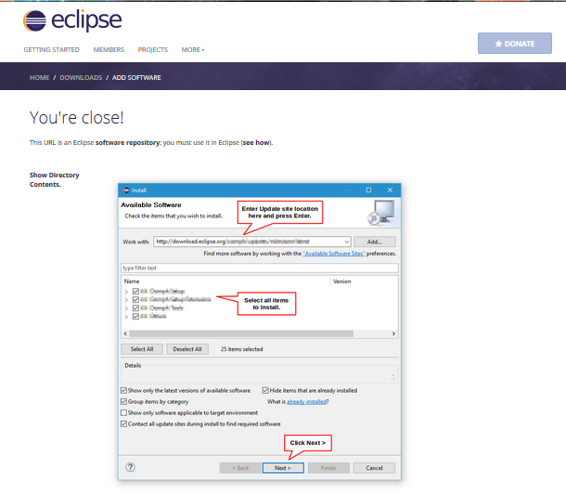
Task: Focus the type filter text field
Action: click(260, 268)
